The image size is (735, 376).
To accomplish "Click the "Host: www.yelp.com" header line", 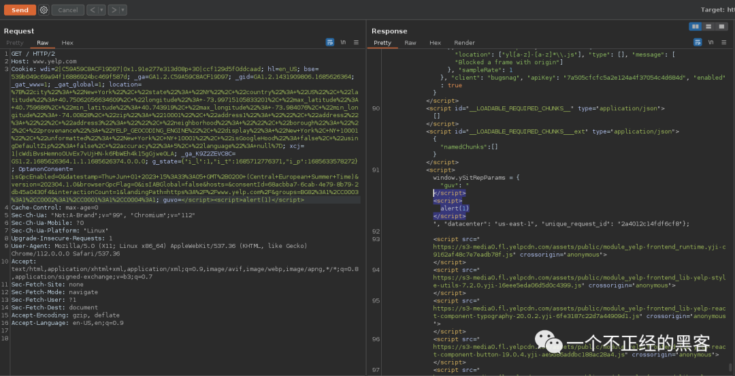I will pyautogui.click(x=44, y=61).
